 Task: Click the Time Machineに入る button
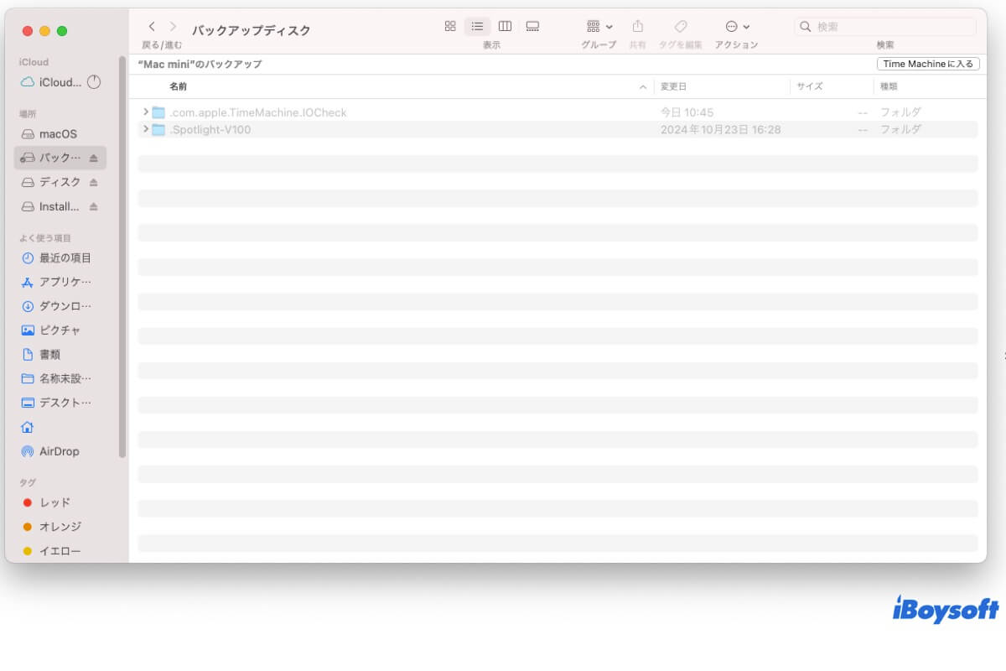pos(928,63)
